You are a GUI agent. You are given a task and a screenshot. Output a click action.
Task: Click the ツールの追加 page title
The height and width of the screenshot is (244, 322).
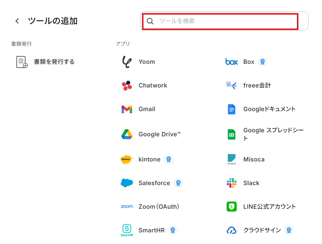pyautogui.click(x=53, y=21)
